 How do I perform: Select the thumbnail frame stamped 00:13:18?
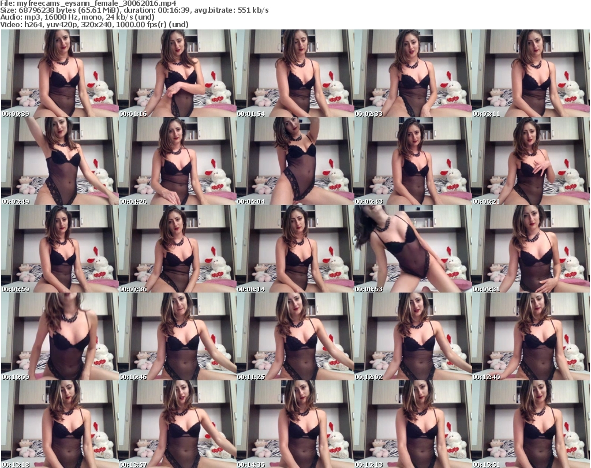[x=59, y=424]
